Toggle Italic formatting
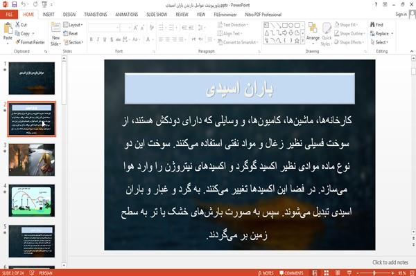The image size is (416, 276). click(98, 39)
